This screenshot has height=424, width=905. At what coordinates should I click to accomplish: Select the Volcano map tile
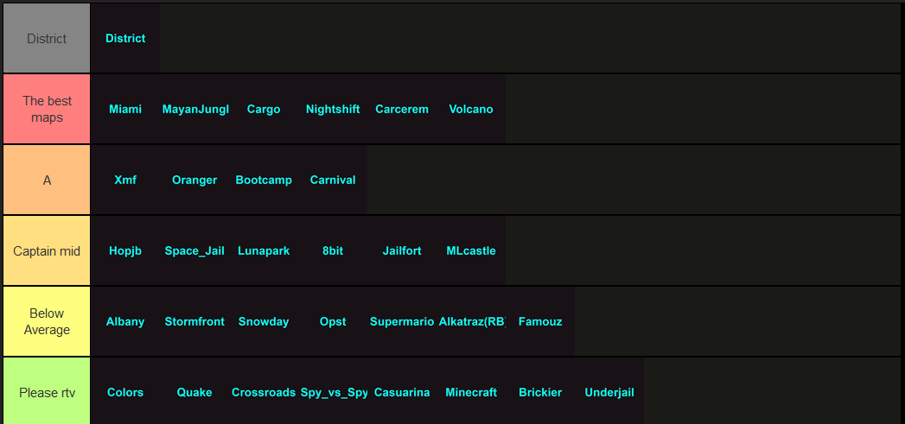tap(471, 109)
